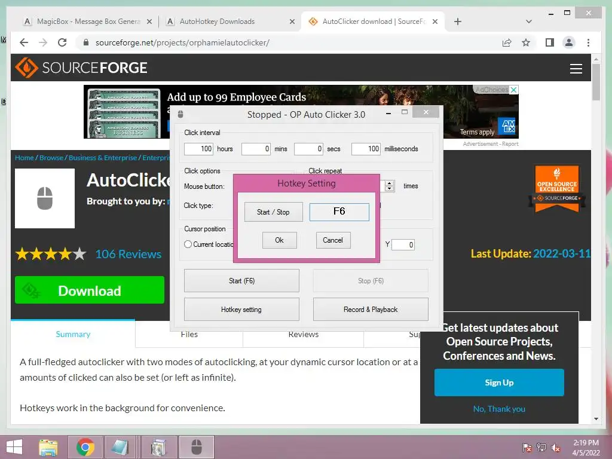Open the 106 Reviews link
Screen dimensions: 612x459
click(128, 254)
